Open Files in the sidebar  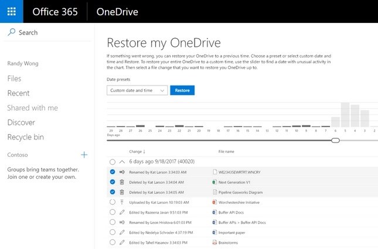pos(14,79)
